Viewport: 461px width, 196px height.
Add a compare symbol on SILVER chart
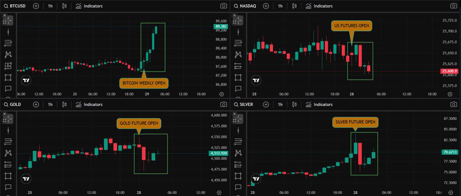265,104
